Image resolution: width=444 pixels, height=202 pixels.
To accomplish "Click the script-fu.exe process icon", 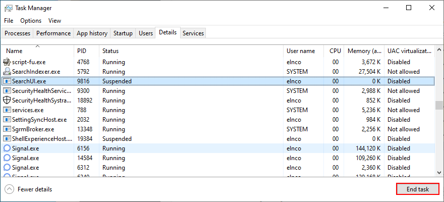I will click(7, 62).
